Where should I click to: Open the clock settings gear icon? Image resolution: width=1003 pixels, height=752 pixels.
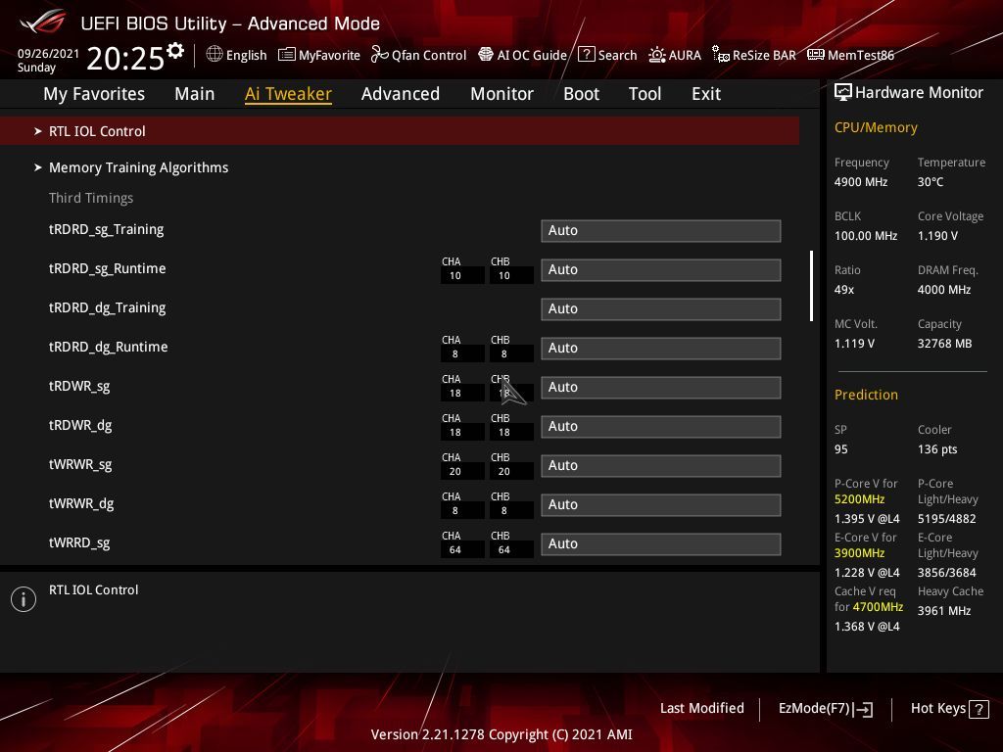click(x=175, y=50)
